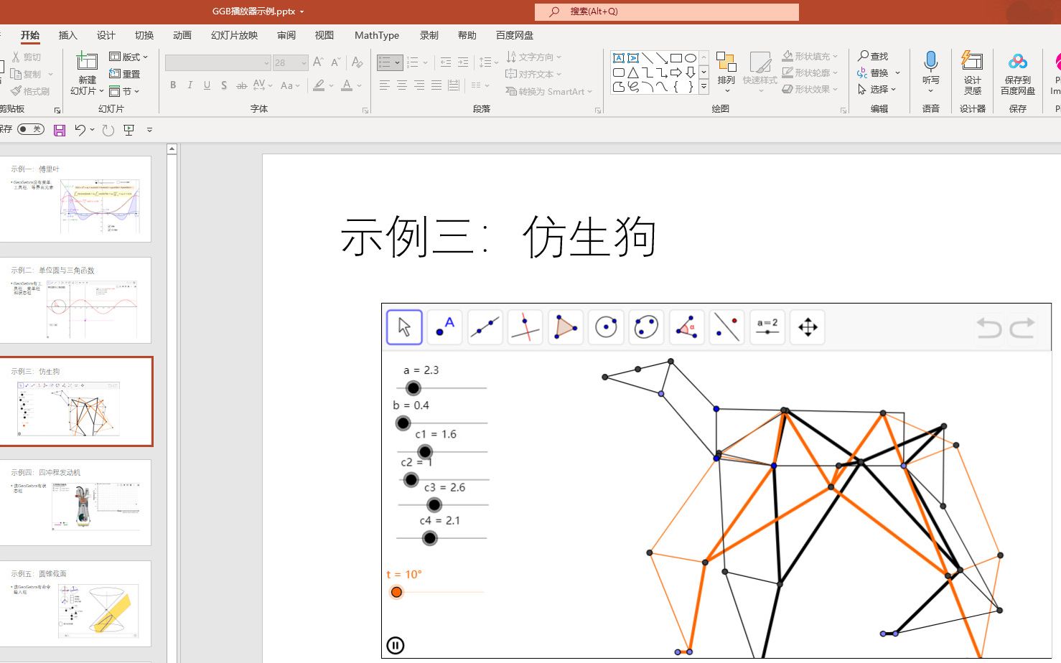Click the Save floppy disk icon
This screenshot has height=663, width=1061.
click(60, 130)
